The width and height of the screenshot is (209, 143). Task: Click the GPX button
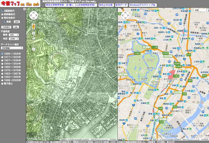tap(17, 22)
